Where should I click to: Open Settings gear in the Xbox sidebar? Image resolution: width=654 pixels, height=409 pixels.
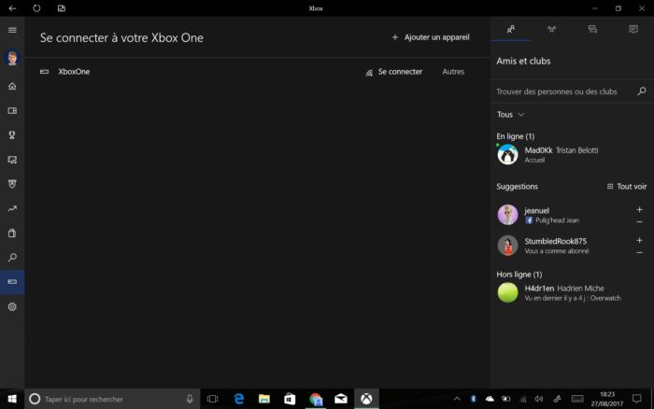click(12, 306)
